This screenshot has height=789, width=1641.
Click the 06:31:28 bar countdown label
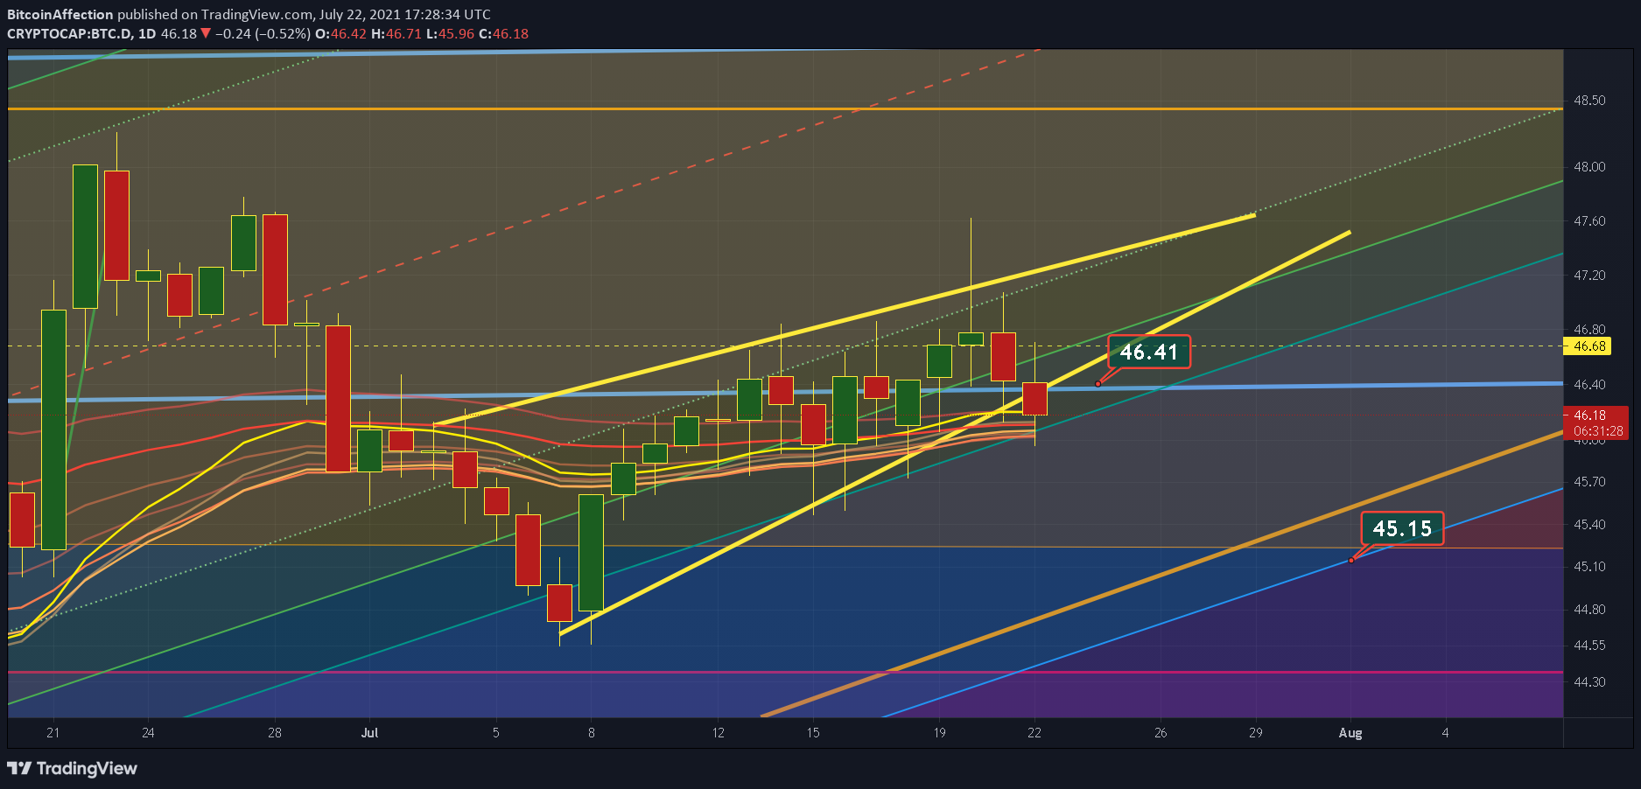[x=1598, y=430]
